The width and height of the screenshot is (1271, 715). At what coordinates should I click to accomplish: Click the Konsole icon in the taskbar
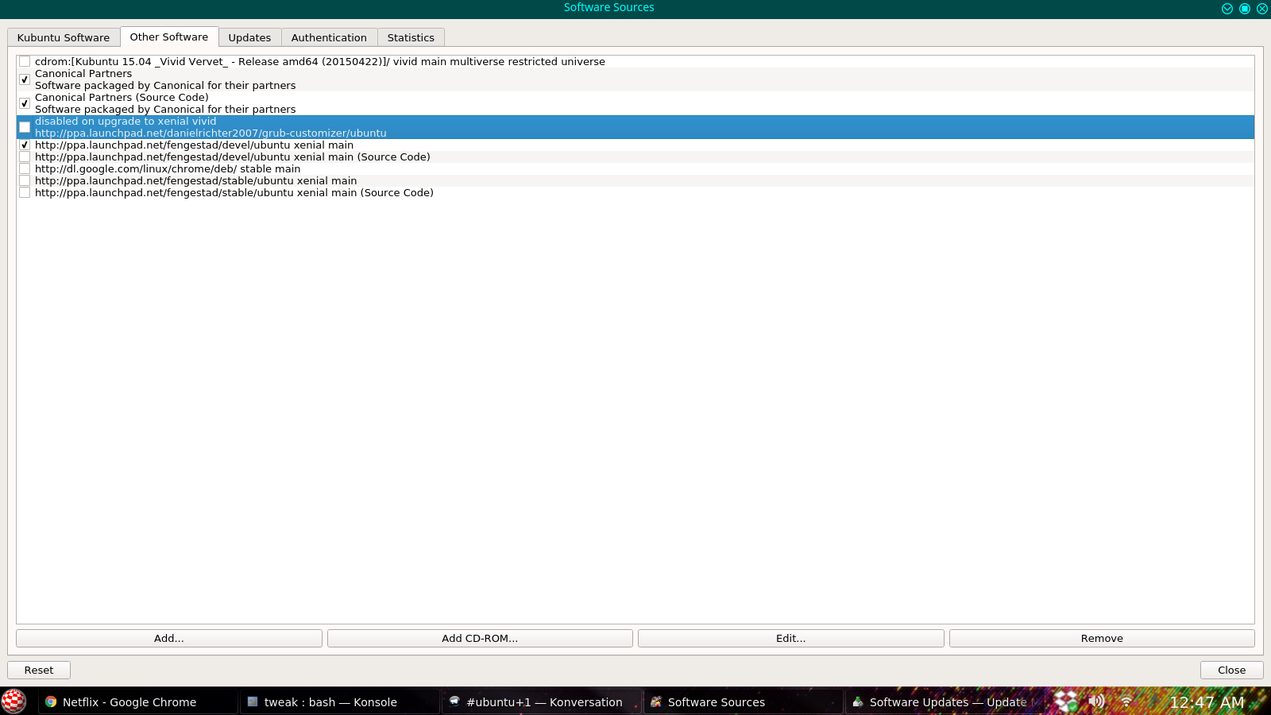point(253,701)
